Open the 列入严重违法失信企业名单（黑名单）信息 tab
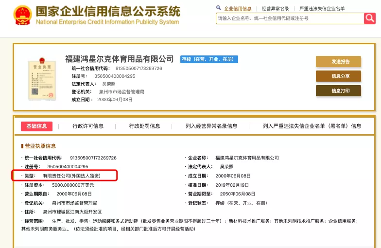This screenshot has height=248, width=381. (x=312, y=126)
